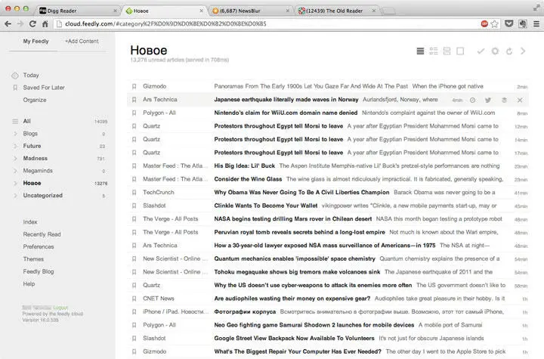This screenshot has width=544, height=359.
Task: Open Saved For Later list
Action: point(44,88)
